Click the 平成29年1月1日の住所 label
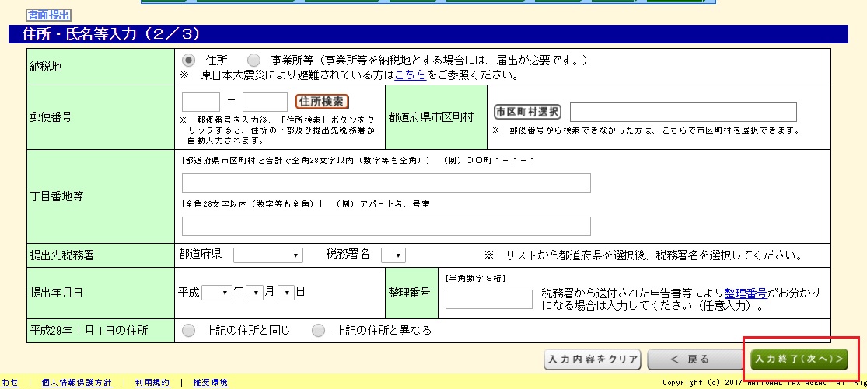This screenshot has width=867, height=389. point(89,331)
